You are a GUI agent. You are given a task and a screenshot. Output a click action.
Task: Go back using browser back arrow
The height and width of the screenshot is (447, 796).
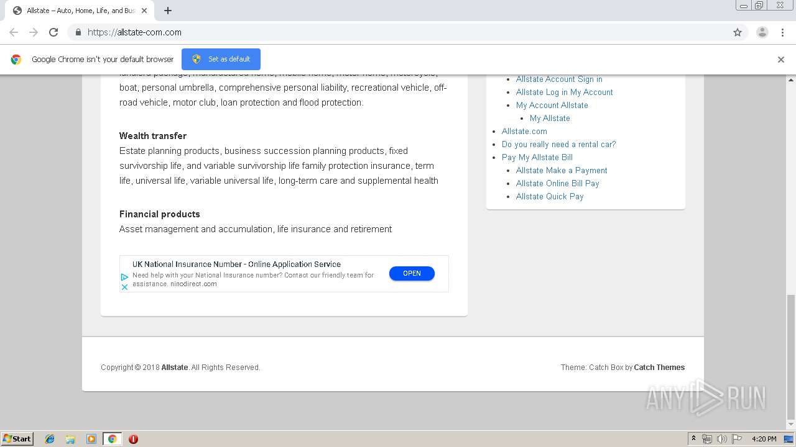click(x=14, y=32)
